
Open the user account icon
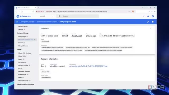(153, 16)
